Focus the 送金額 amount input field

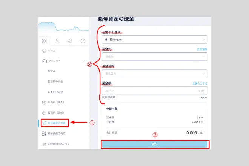155,91
